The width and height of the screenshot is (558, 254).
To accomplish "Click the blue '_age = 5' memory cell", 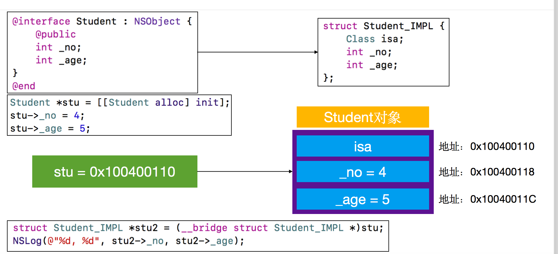I will tap(363, 199).
